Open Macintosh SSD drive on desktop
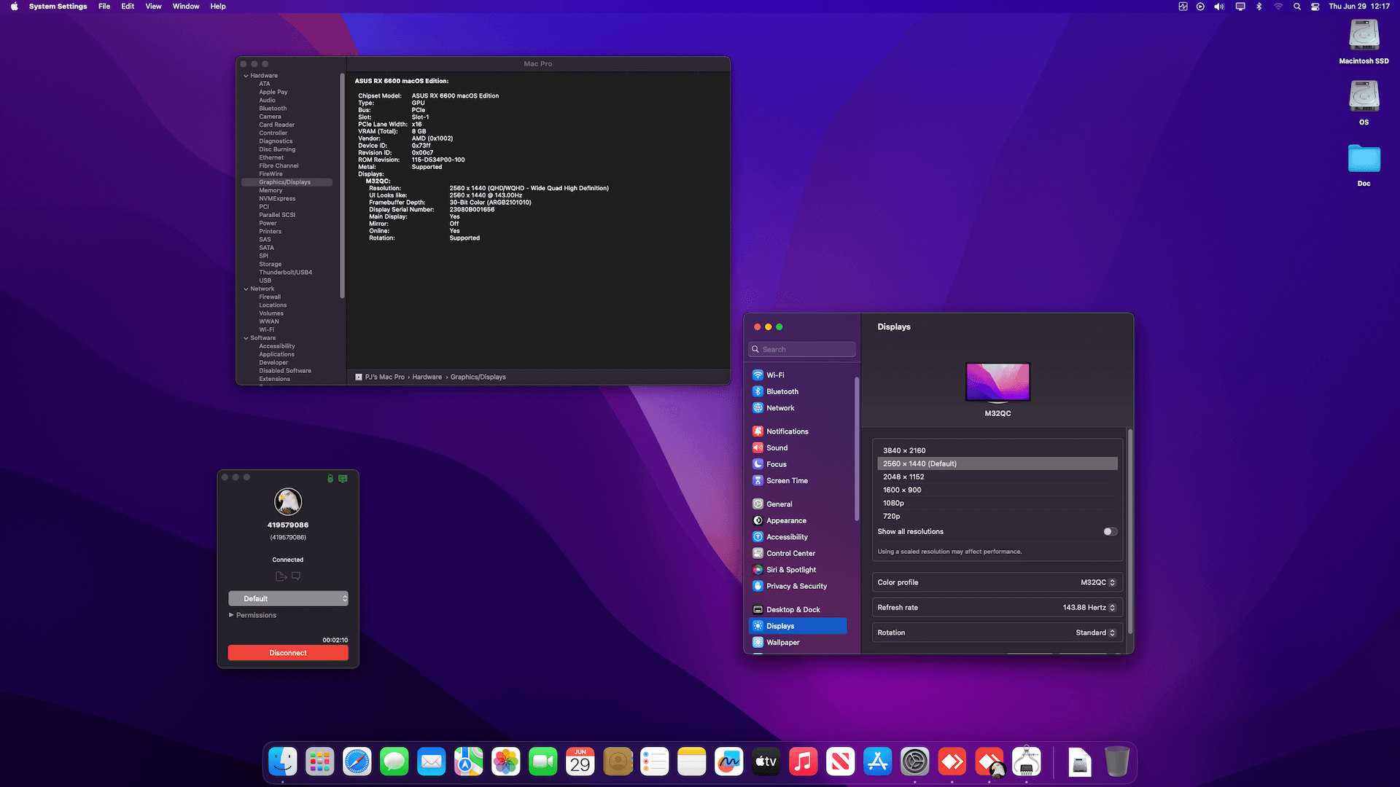Image resolution: width=1400 pixels, height=787 pixels. (1364, 42)
